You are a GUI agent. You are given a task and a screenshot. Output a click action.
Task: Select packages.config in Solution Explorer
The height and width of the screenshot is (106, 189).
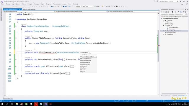171,33
